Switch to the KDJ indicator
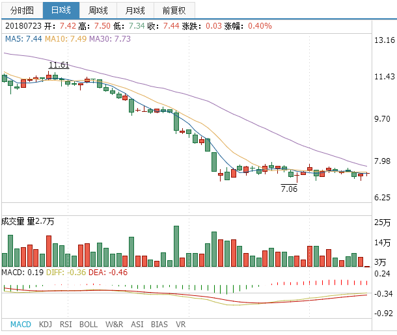 [x=46, y=325]
